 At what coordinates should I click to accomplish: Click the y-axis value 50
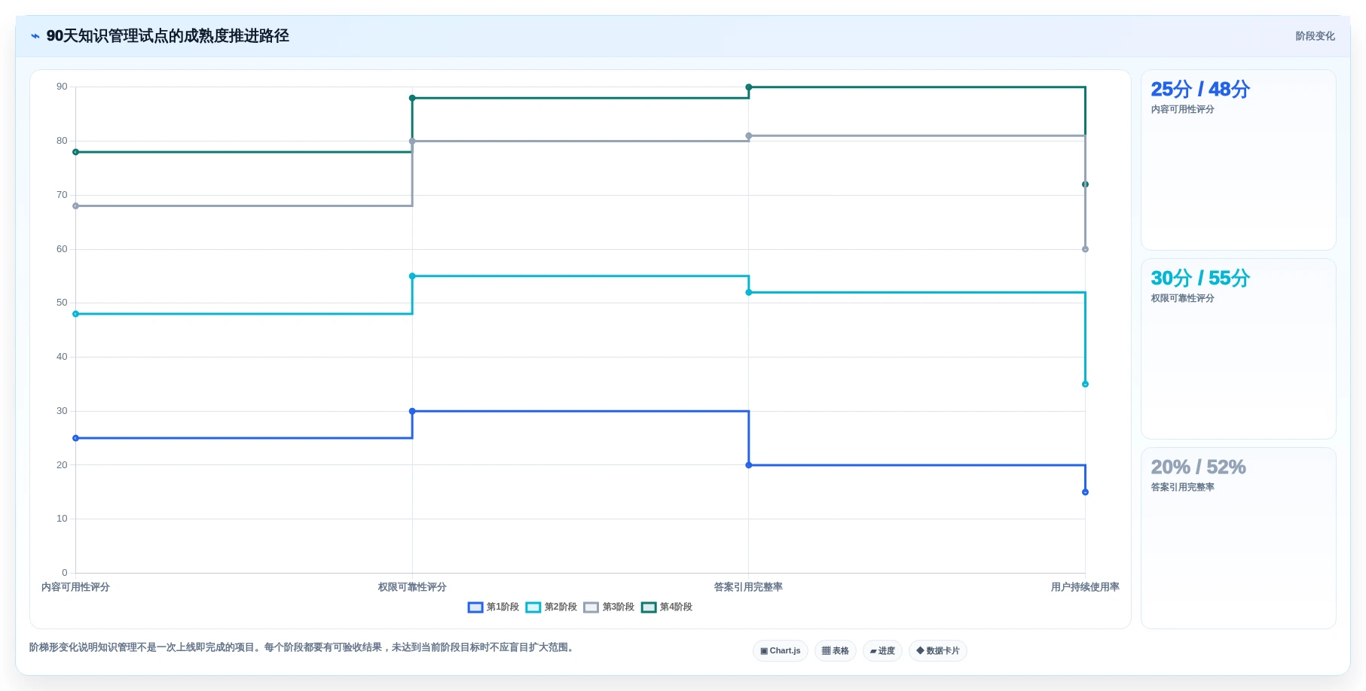(62, 303)
